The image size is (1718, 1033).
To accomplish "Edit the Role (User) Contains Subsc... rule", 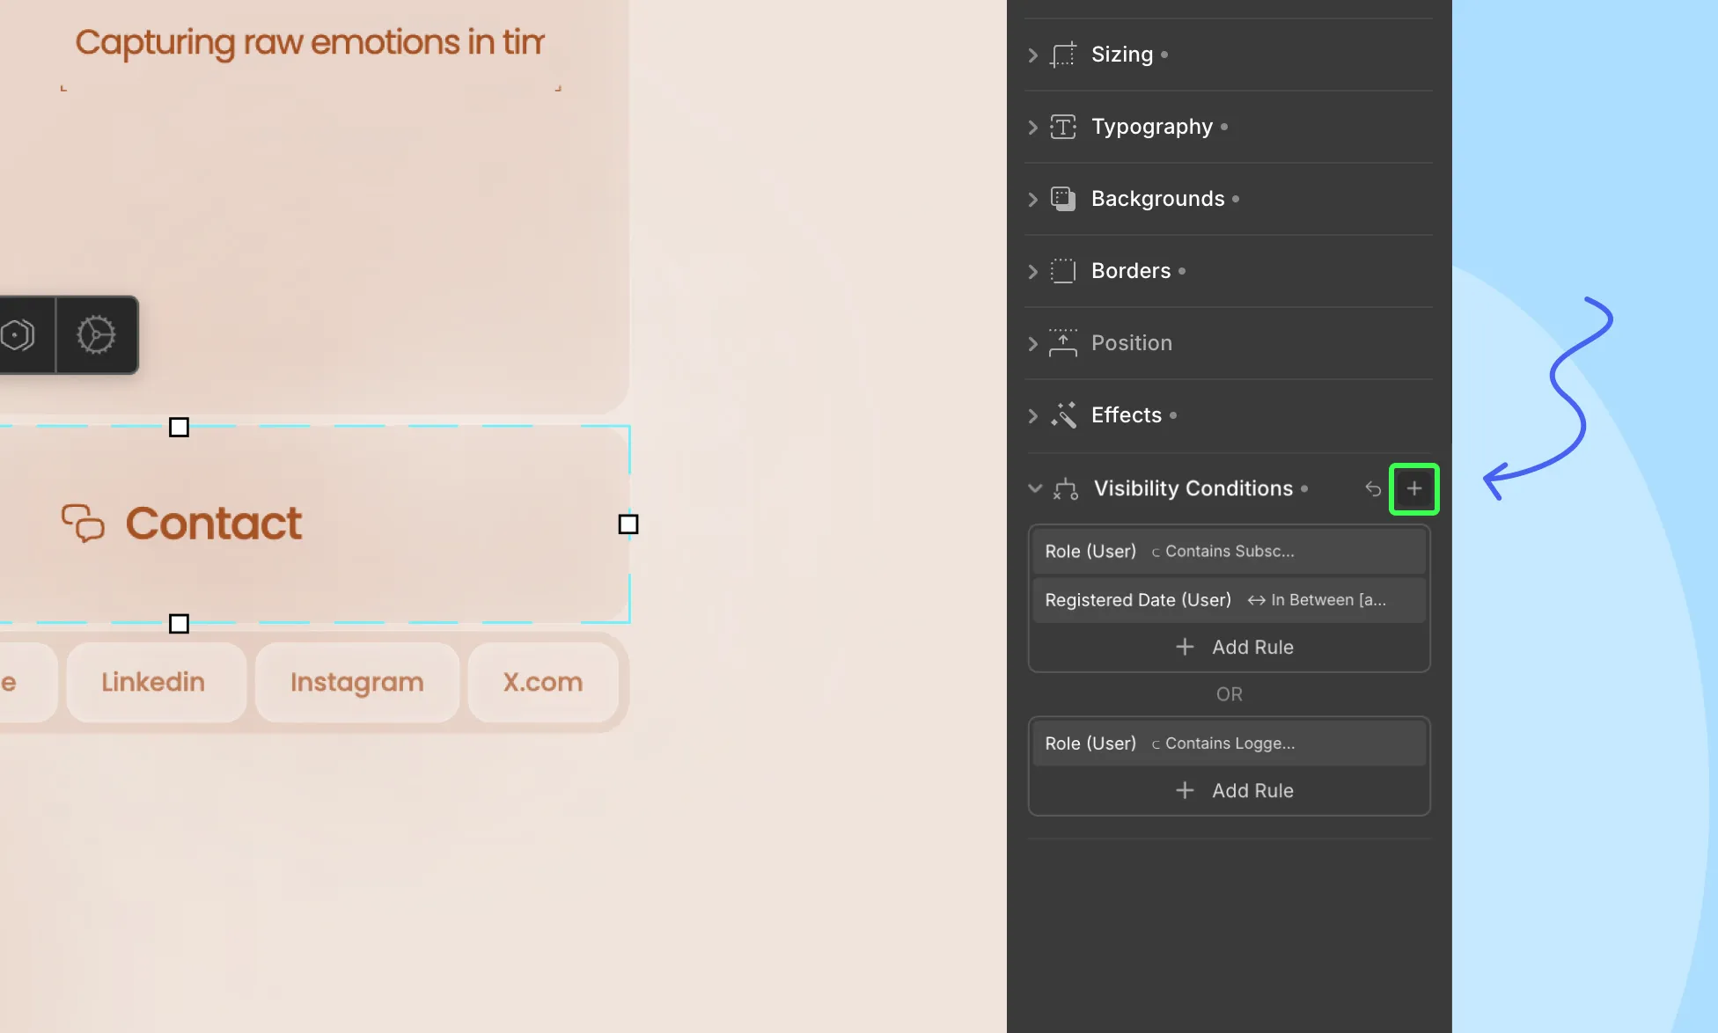I will click(1229, 552).
